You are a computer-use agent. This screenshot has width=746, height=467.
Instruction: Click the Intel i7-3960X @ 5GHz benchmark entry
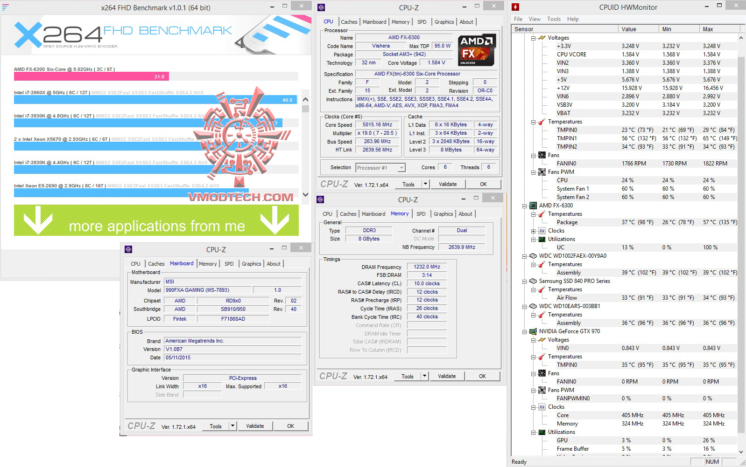pyautogui.click(x=155, y=96)
